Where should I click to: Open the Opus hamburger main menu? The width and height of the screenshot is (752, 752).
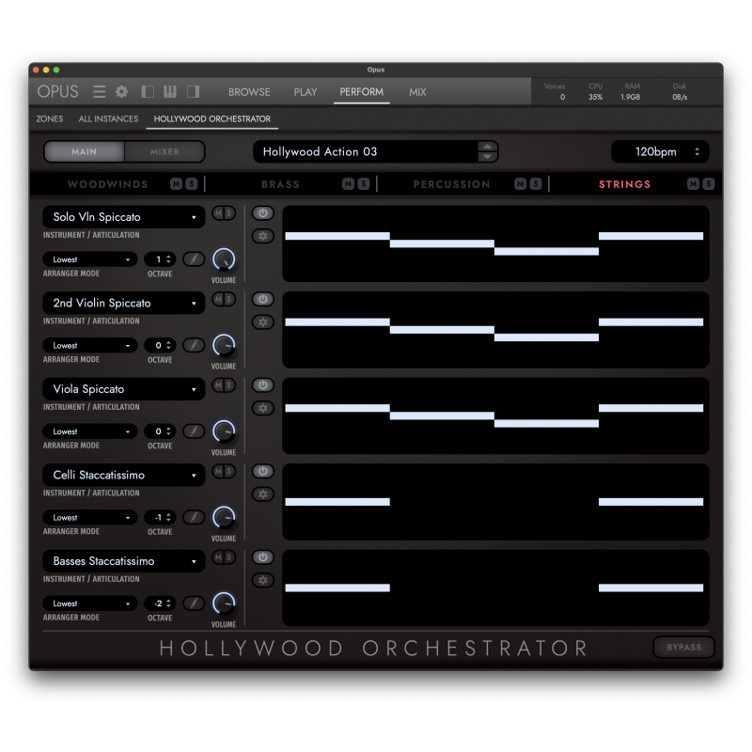[100, 91]
